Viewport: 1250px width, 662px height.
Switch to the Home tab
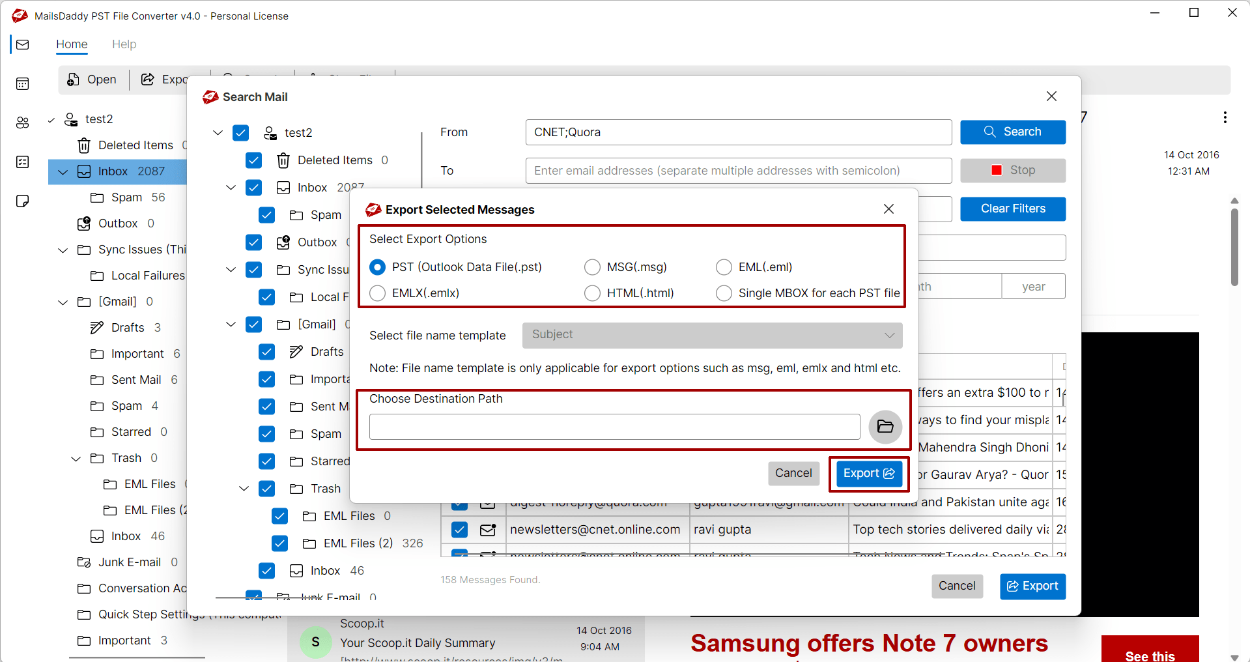tap(72, 44)
